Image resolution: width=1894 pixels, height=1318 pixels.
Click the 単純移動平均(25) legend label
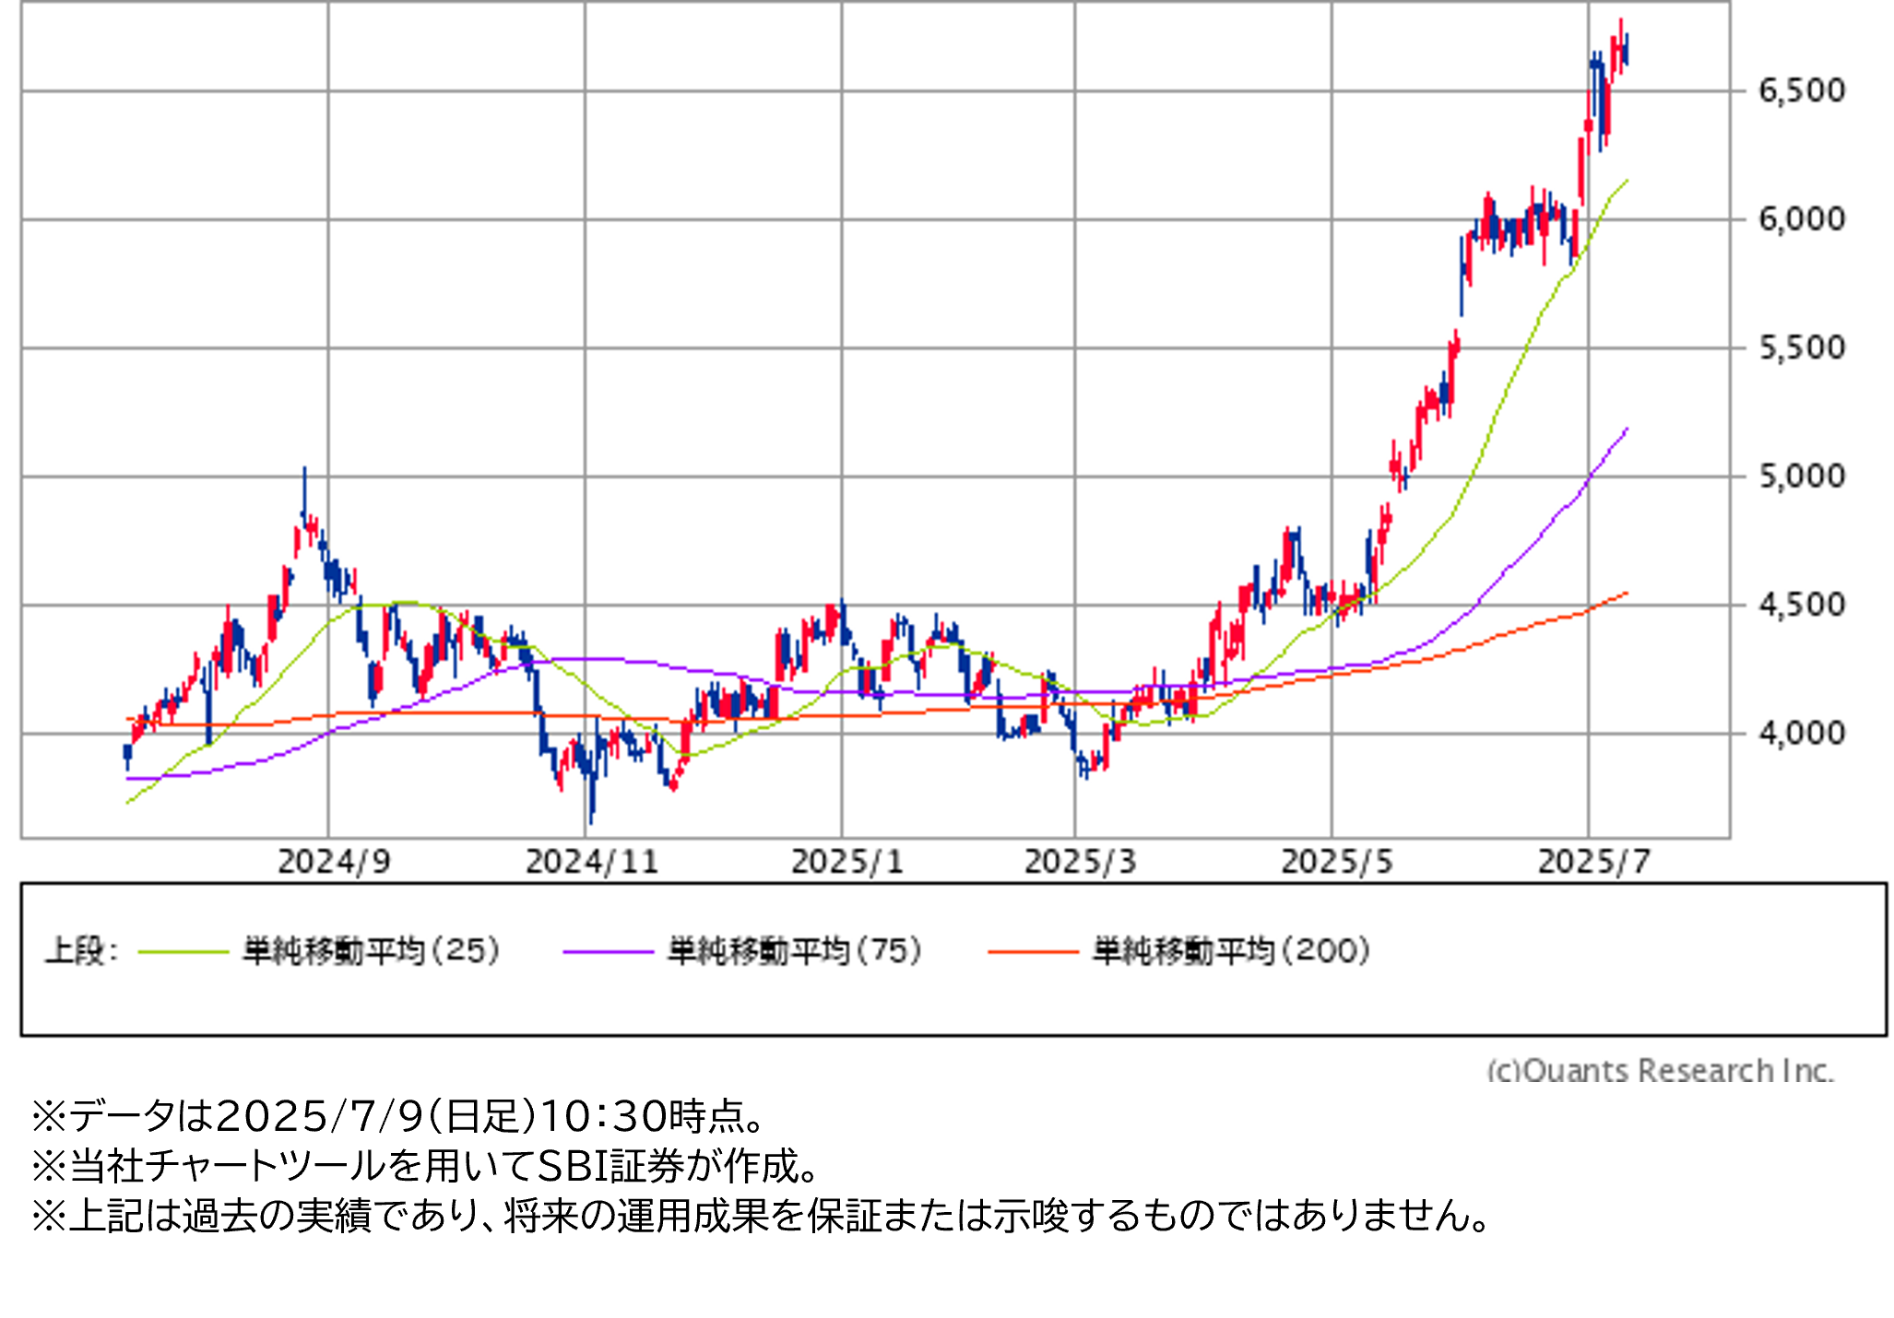[x=371, y=950]
